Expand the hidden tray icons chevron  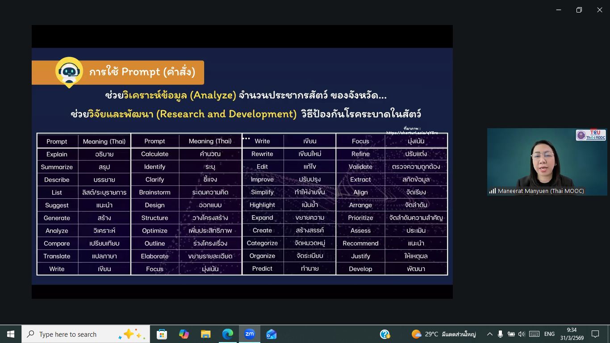[x=489, y=334]
